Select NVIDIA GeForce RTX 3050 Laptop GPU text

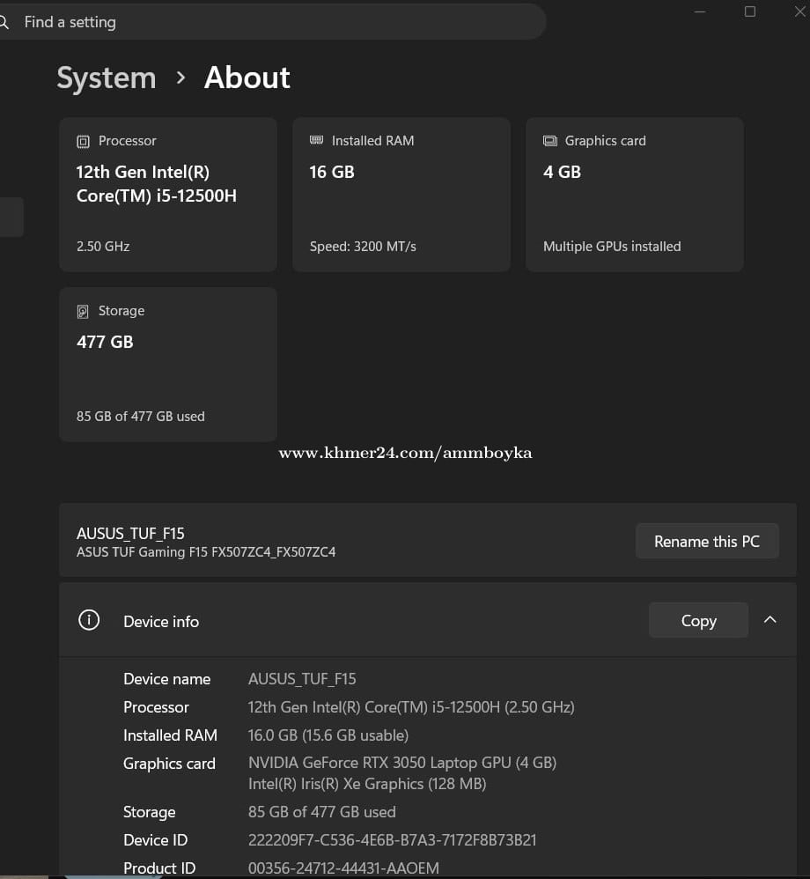(402, 763)
